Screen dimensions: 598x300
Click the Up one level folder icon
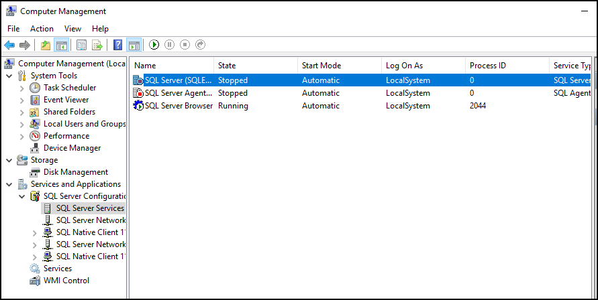46,46
